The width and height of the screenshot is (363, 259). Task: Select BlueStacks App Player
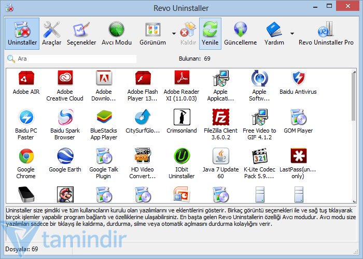(x=104, y=125)
